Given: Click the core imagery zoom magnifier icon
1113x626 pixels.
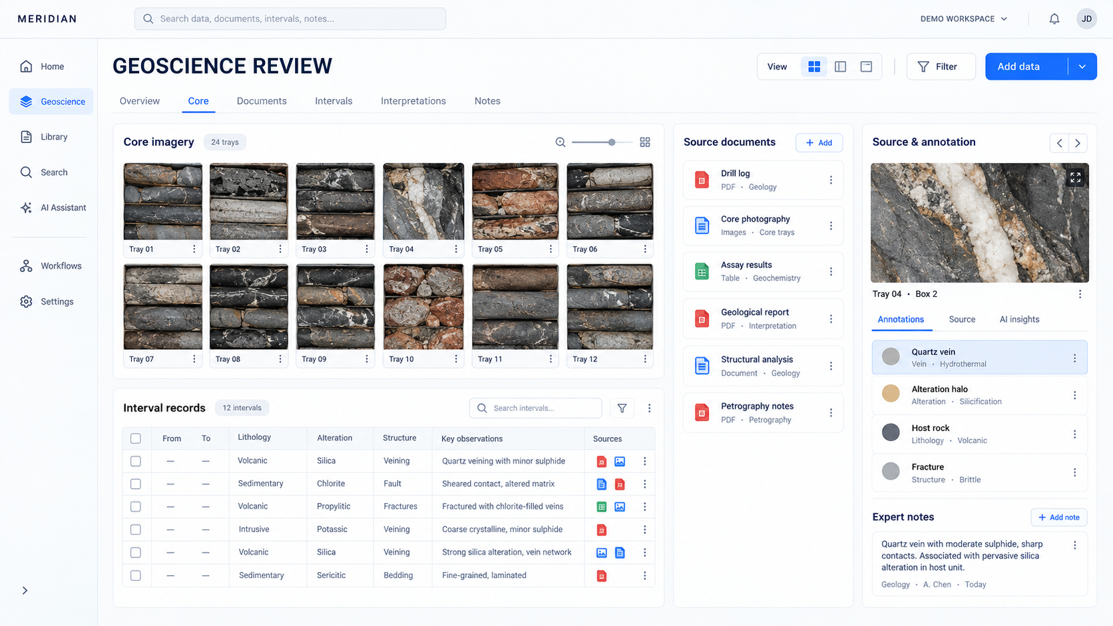Looking at the screenshot, I should [x=560, y=142].
